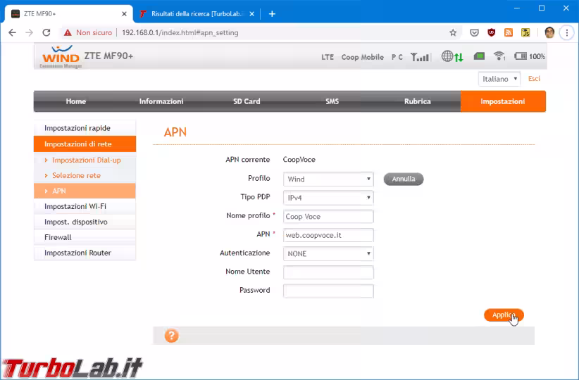579x380 pixels.
Task: Open the Pocket extension icon
Action: (x=474, y=33)
